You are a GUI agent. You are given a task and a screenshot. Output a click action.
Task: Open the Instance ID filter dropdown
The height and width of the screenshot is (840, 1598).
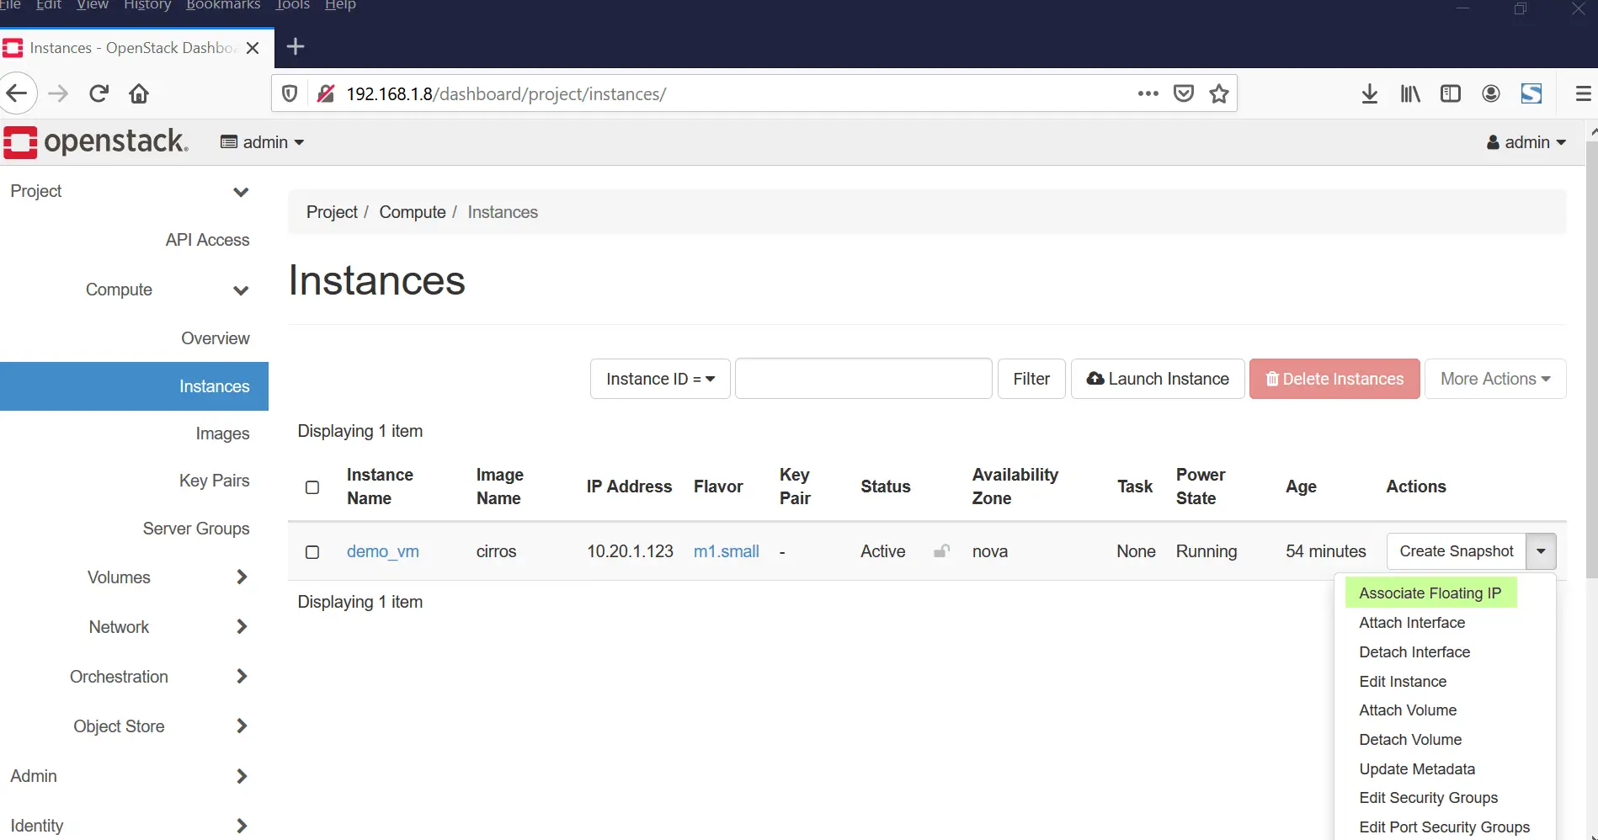[x=660, y=379]
